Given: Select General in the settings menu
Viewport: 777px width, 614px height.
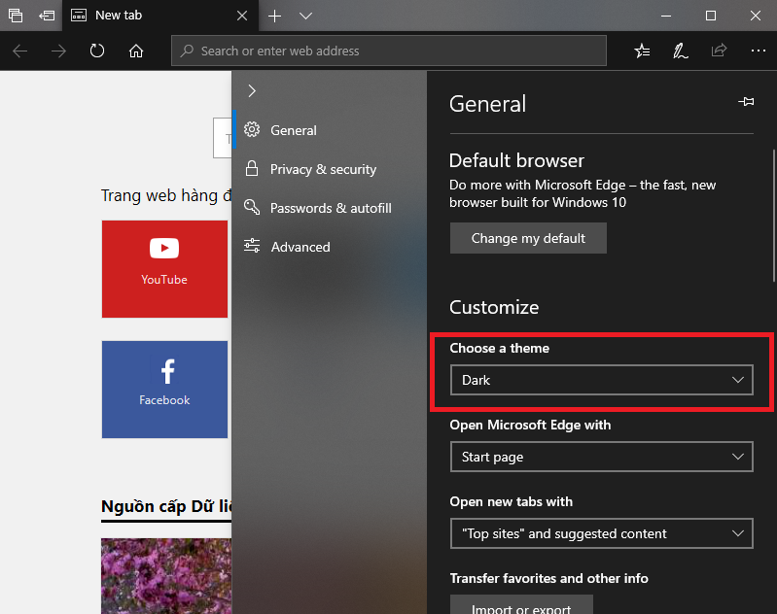Looking at the screenshot, I should pos(329,130).
